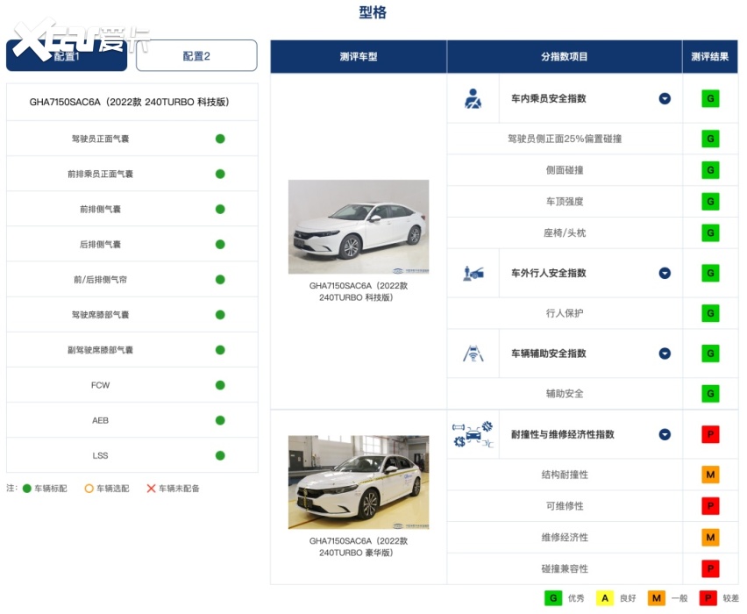Click the yellow A 良好 legend swatch
The image size is (747, 614).
pos(603,598)
